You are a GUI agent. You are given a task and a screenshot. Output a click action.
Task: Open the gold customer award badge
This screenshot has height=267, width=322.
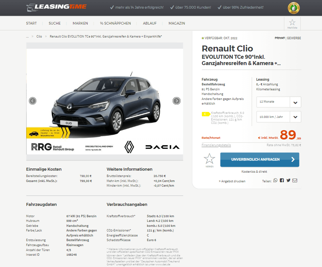pos(293,8)
